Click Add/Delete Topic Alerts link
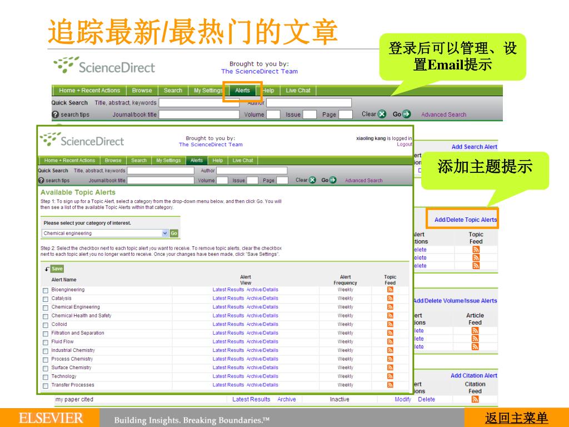 point(466,220)
